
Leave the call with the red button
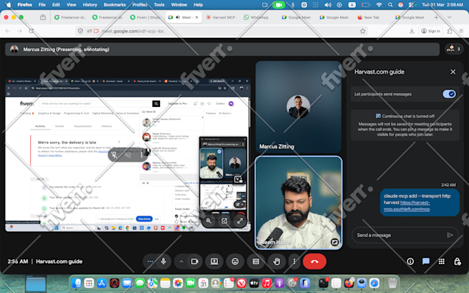(315, 261)
